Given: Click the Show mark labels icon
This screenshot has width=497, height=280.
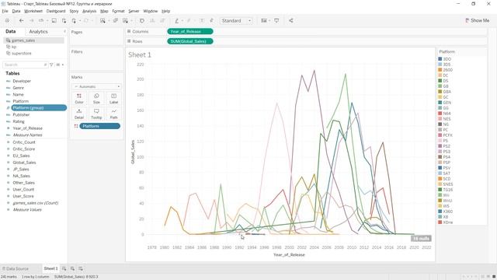Looking at the screenshot, I should 202,21.
